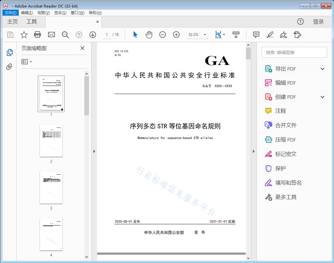Expand the 导出 PDF chevron

pyautogui.click(x=322, y=68)
